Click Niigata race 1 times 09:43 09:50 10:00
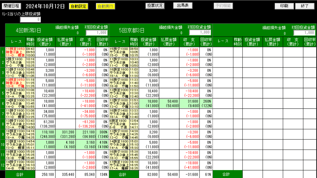The width and height of the screenshot is (317, 178). [30, 52]
